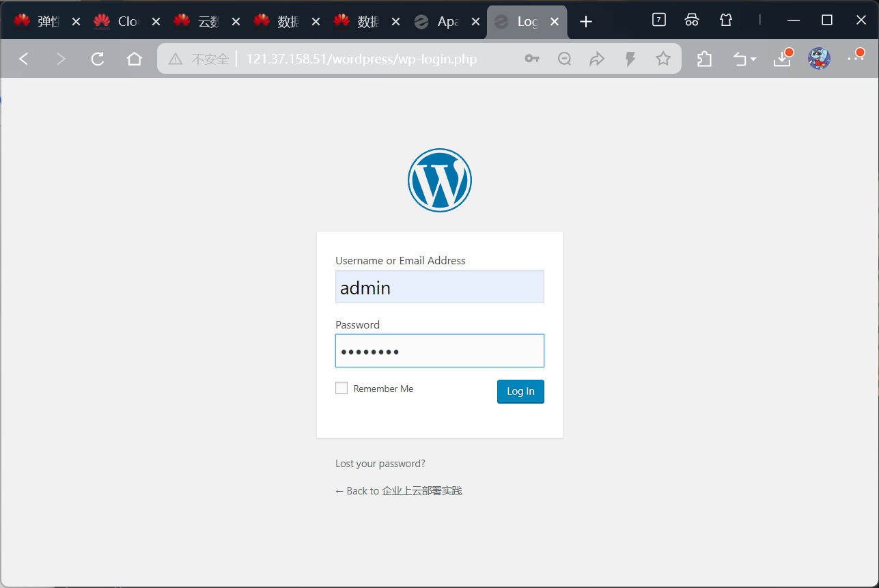This screenshot has height=588, width=879.
Task: Click the forward navigation arrow
Action: click(61, 59)
